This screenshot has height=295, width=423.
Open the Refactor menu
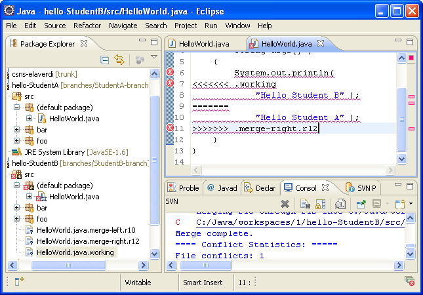(87, 26)
